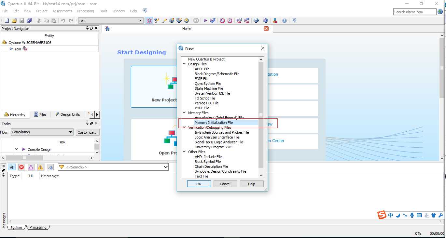Toggle the All messages filter button

pos(12,167)
